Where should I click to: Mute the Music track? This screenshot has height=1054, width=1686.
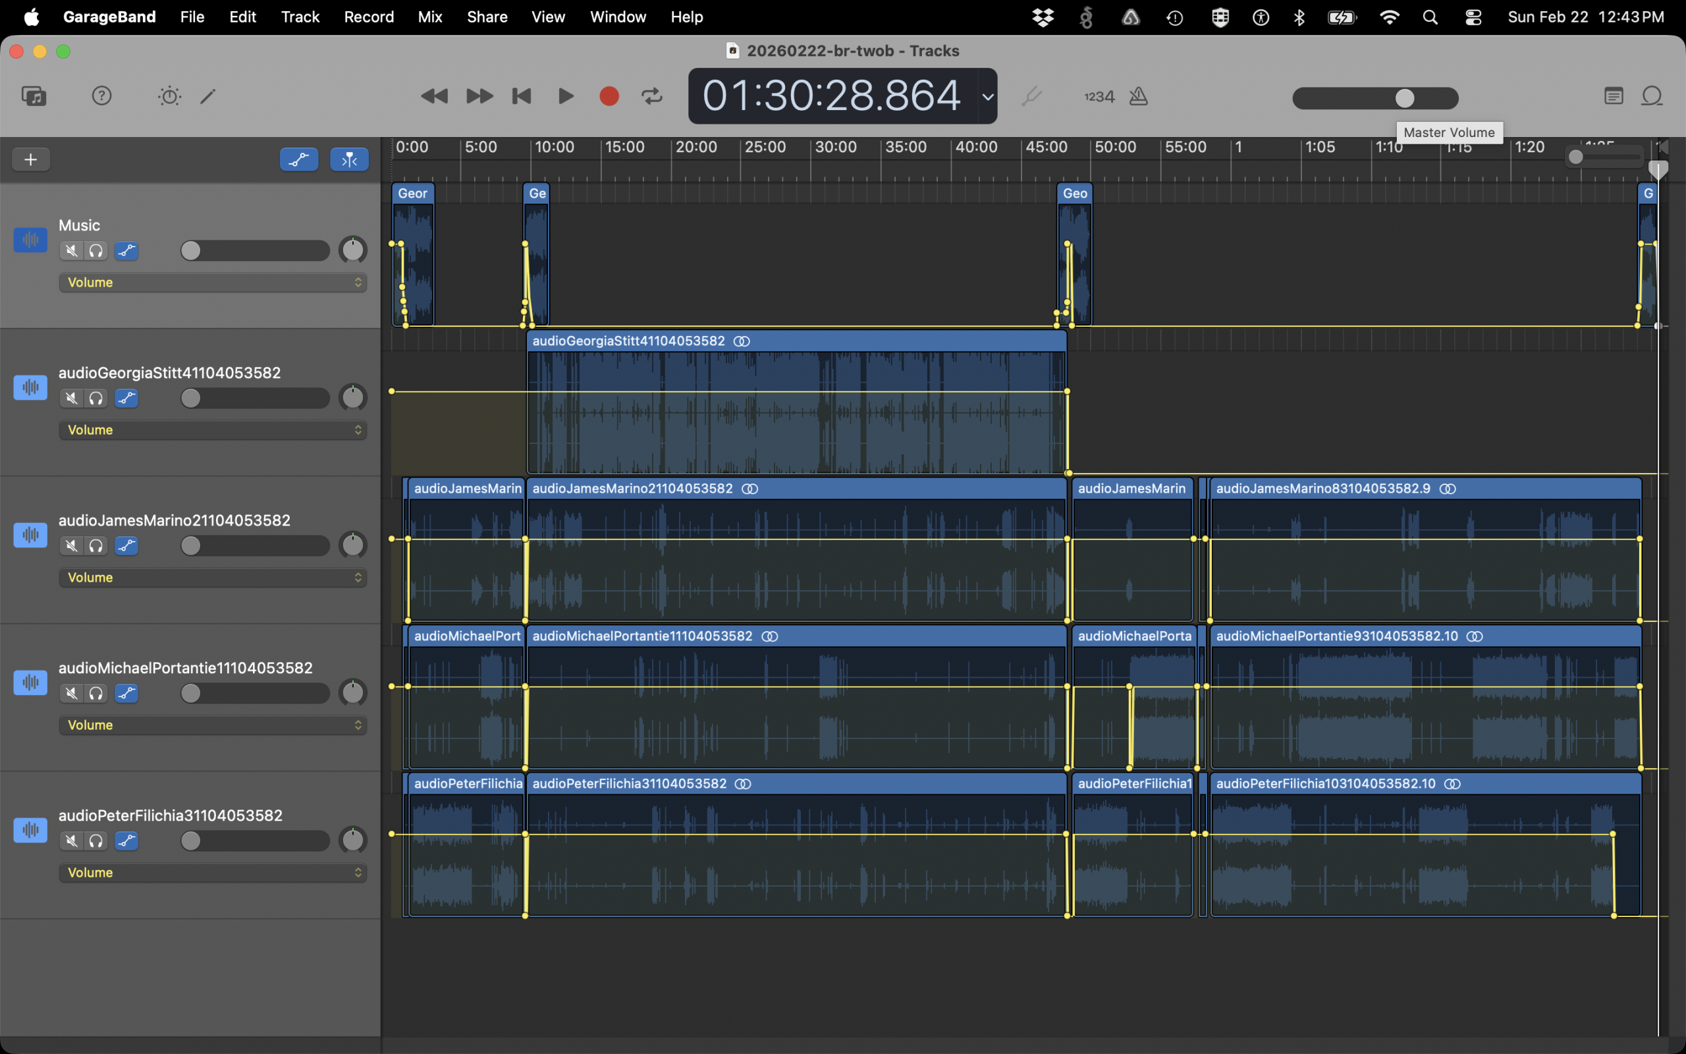click(71, 250)
